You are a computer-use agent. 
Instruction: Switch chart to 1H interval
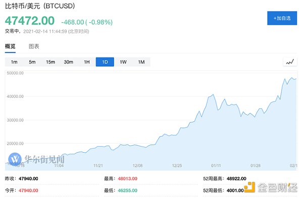point(87,62)
